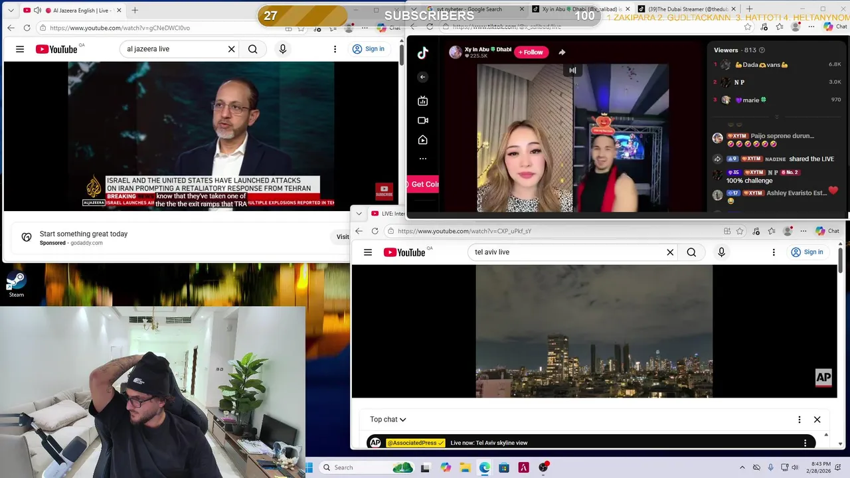Open YouTube guide menu in Tel Aviv window
This screenshot has width=850, height=478.
point(368,252)
